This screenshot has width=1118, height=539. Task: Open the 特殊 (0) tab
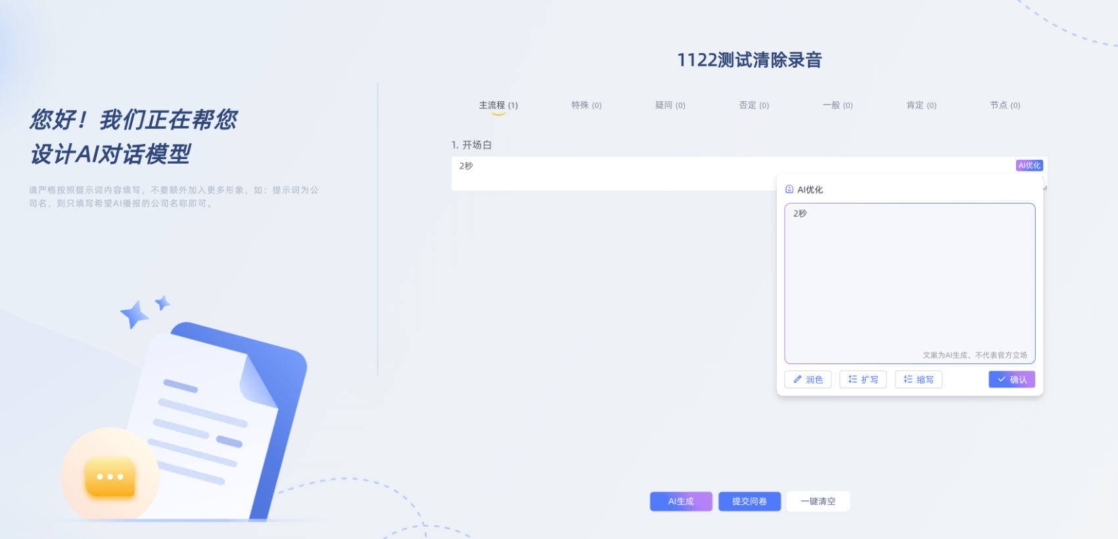pos(586,105)
